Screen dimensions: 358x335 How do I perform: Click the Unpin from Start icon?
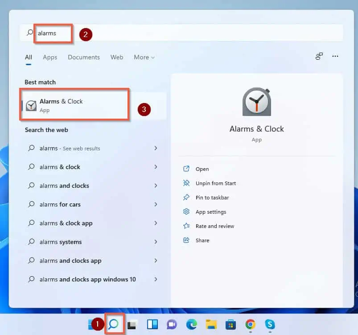(186, 183)
